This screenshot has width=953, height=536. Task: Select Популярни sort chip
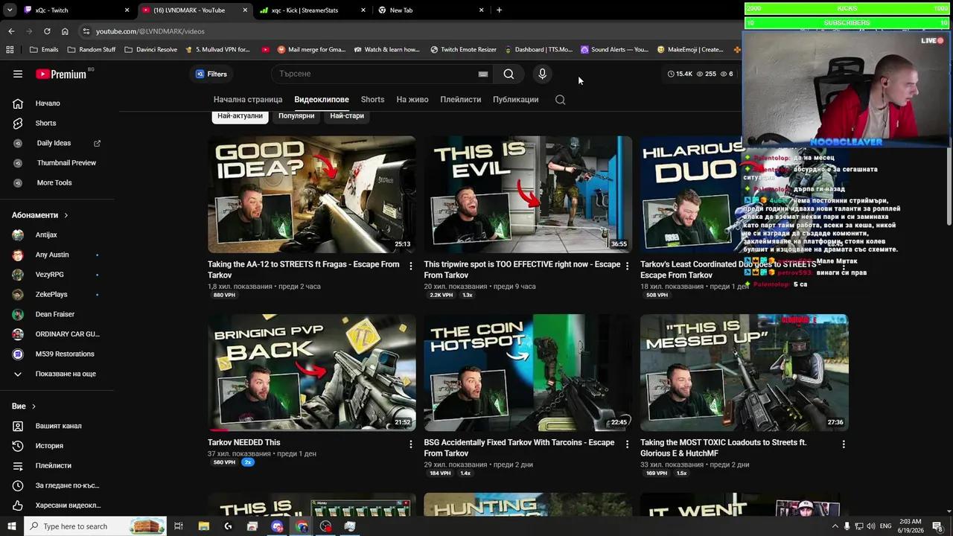pos(296,116)
